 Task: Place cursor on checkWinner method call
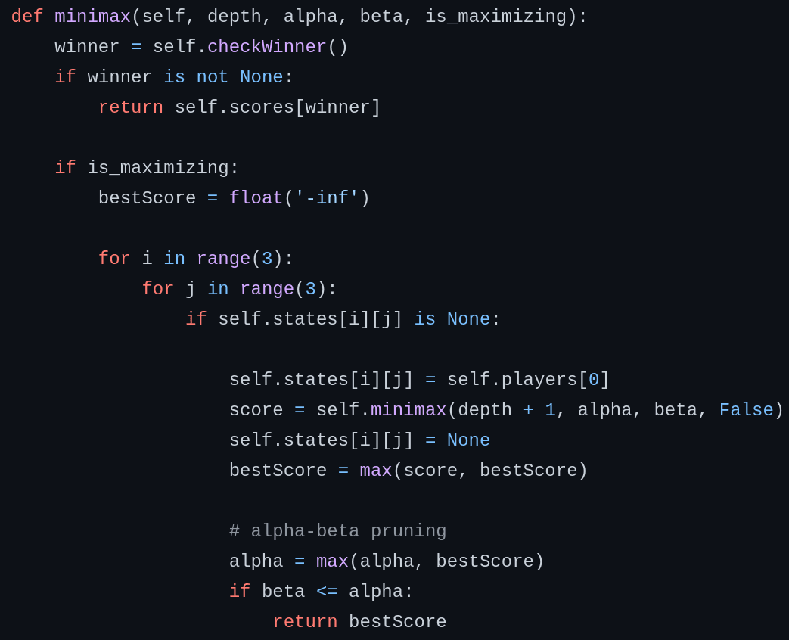click(267, 47)
